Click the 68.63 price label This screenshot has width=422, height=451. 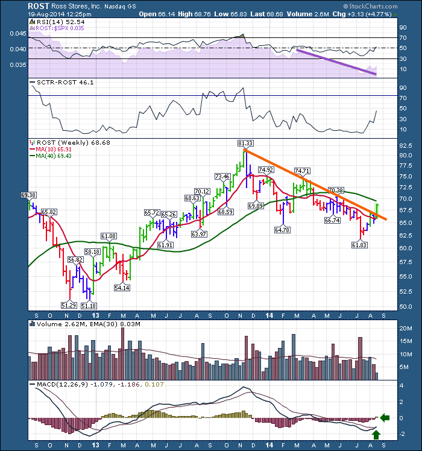pos(192,198)
